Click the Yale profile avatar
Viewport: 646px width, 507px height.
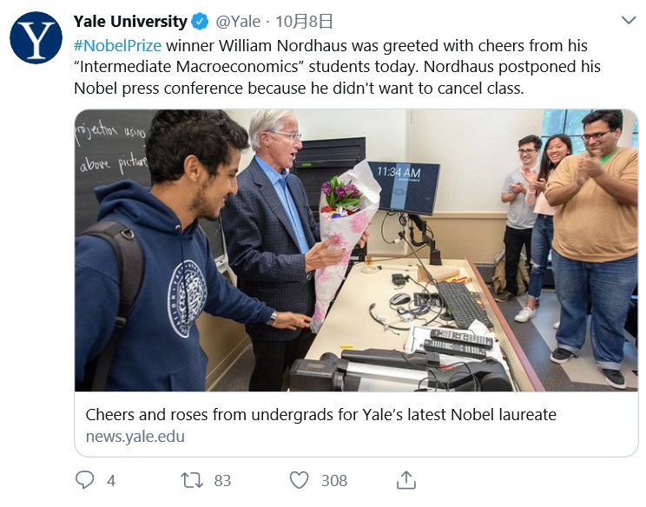(36, 38)
